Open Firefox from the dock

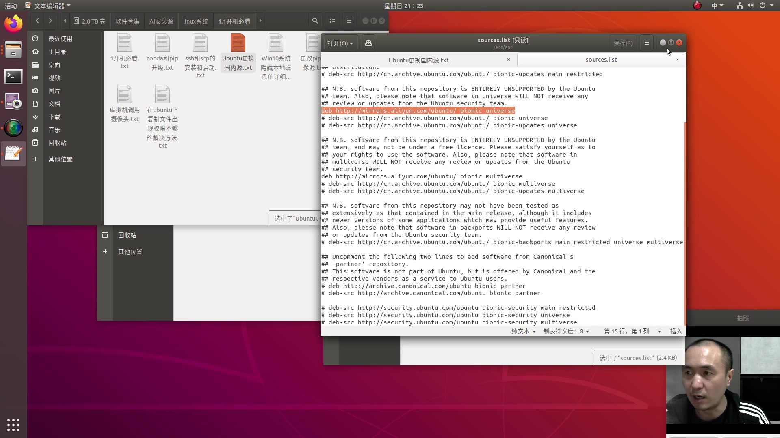pyautogui.click(x=13, y=24)
